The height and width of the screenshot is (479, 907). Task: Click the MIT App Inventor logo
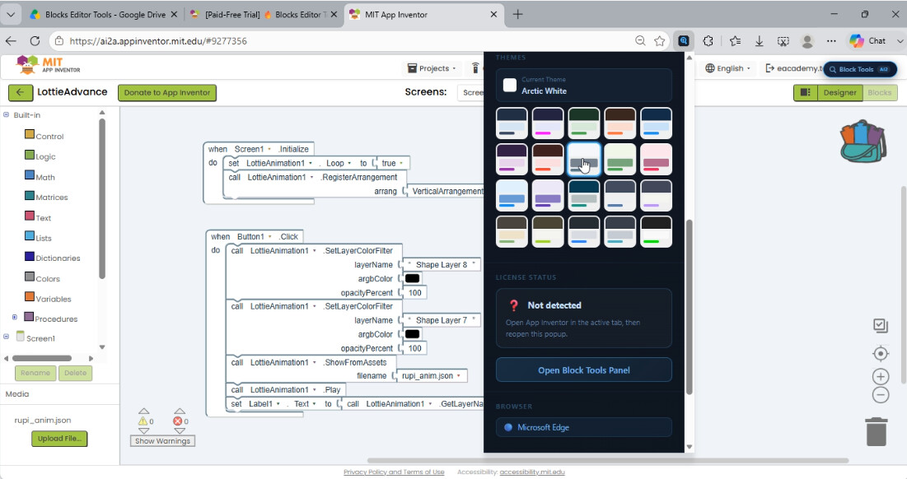click(x=48, y=65)
